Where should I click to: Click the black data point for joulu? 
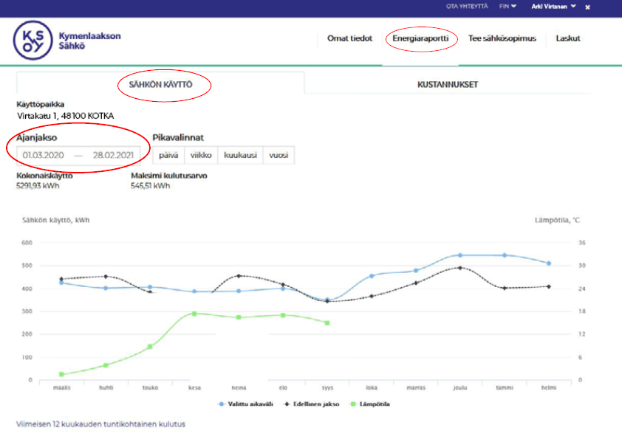coord(460,268)
